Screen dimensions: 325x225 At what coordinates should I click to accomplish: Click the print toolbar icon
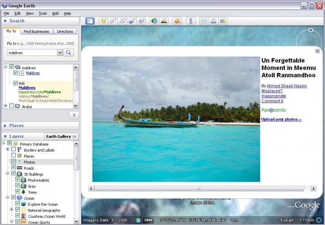click(213, 21)
